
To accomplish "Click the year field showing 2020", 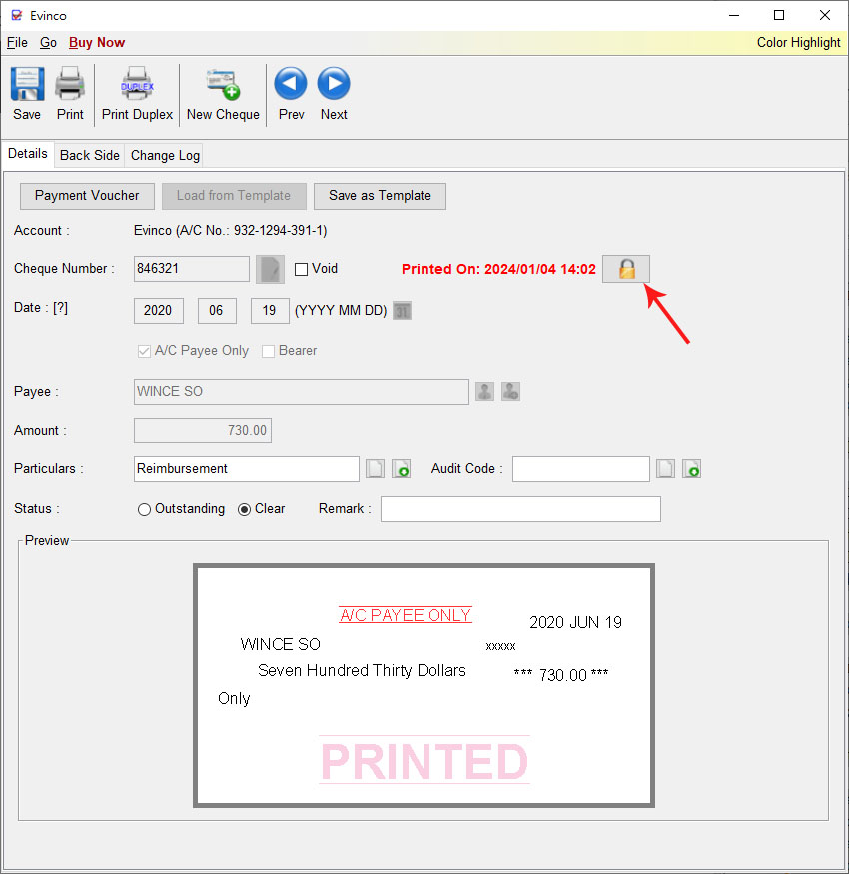I will (159, 311).
